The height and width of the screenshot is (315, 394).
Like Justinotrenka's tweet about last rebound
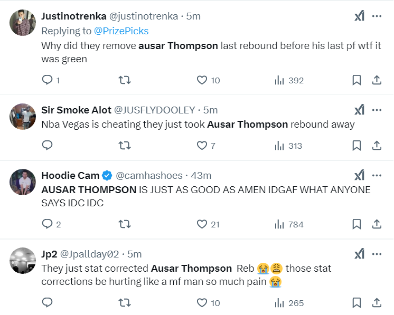pos(202,80)
